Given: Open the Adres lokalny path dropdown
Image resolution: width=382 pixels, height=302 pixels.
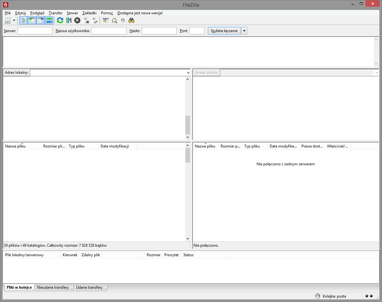Looking at the screenshot, I should (x=188, y=72).
